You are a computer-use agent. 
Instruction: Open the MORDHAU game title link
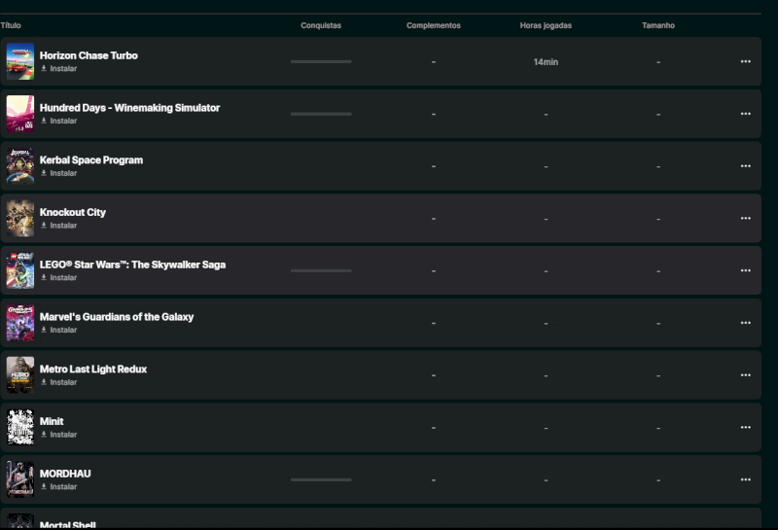pos(65,474)
